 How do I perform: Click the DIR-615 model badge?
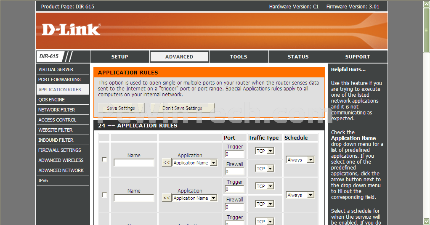click(x=49, y=56)
